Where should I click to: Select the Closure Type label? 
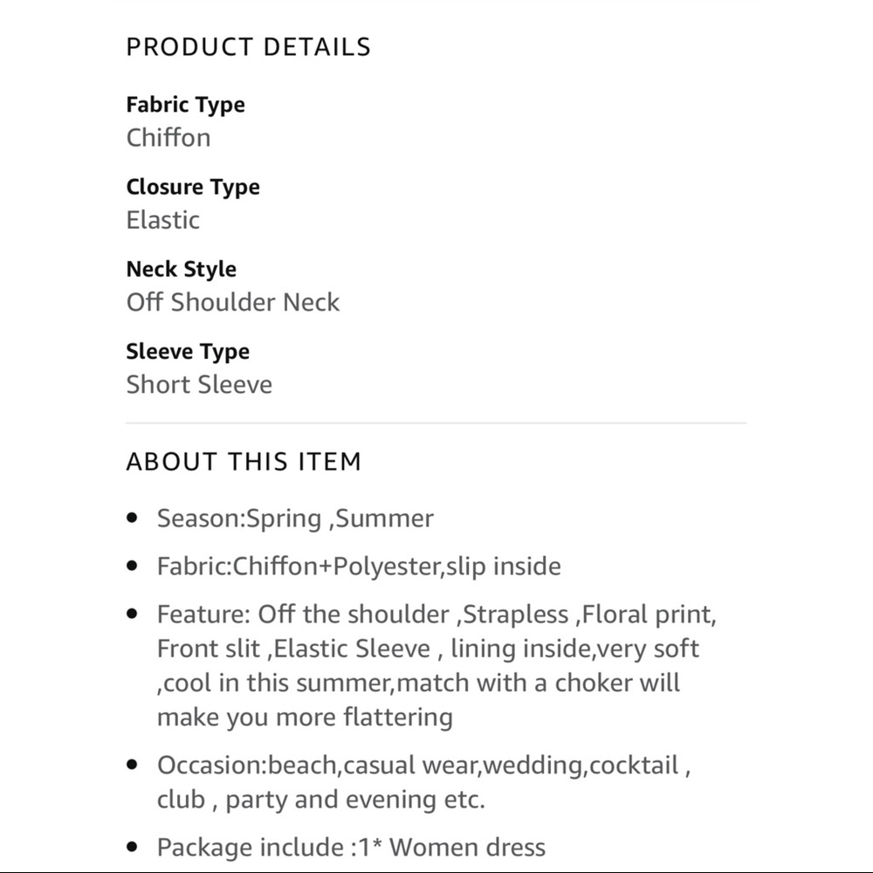pyautogui.click(x=193, y=188)
